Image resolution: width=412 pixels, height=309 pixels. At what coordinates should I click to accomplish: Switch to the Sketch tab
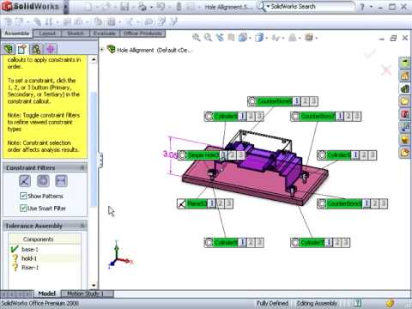tap(76, 33)
